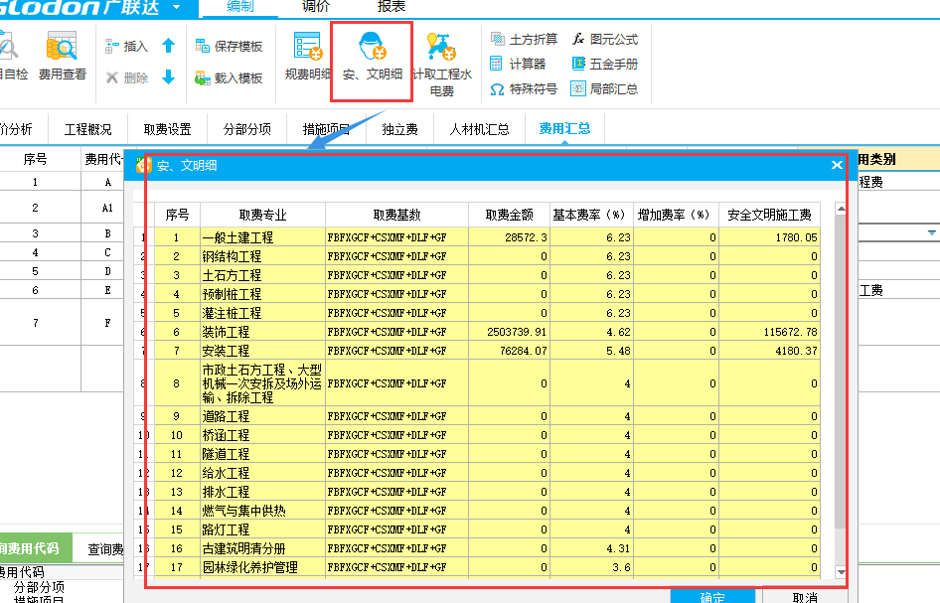Open 局部汇总 tool
The image size is (940, 603).
point(605,89)
